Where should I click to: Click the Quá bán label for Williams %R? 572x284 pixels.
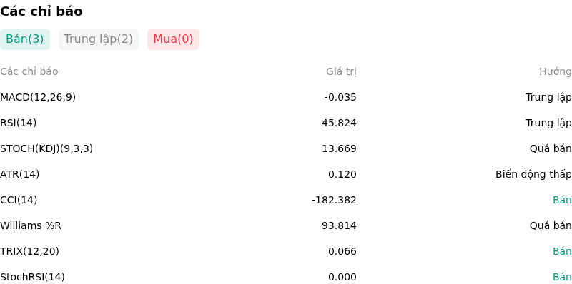pos(551,225)
